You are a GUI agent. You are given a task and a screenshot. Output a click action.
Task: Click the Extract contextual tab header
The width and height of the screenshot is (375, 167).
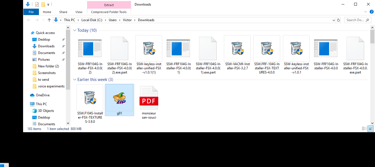(x=109, y=5)
